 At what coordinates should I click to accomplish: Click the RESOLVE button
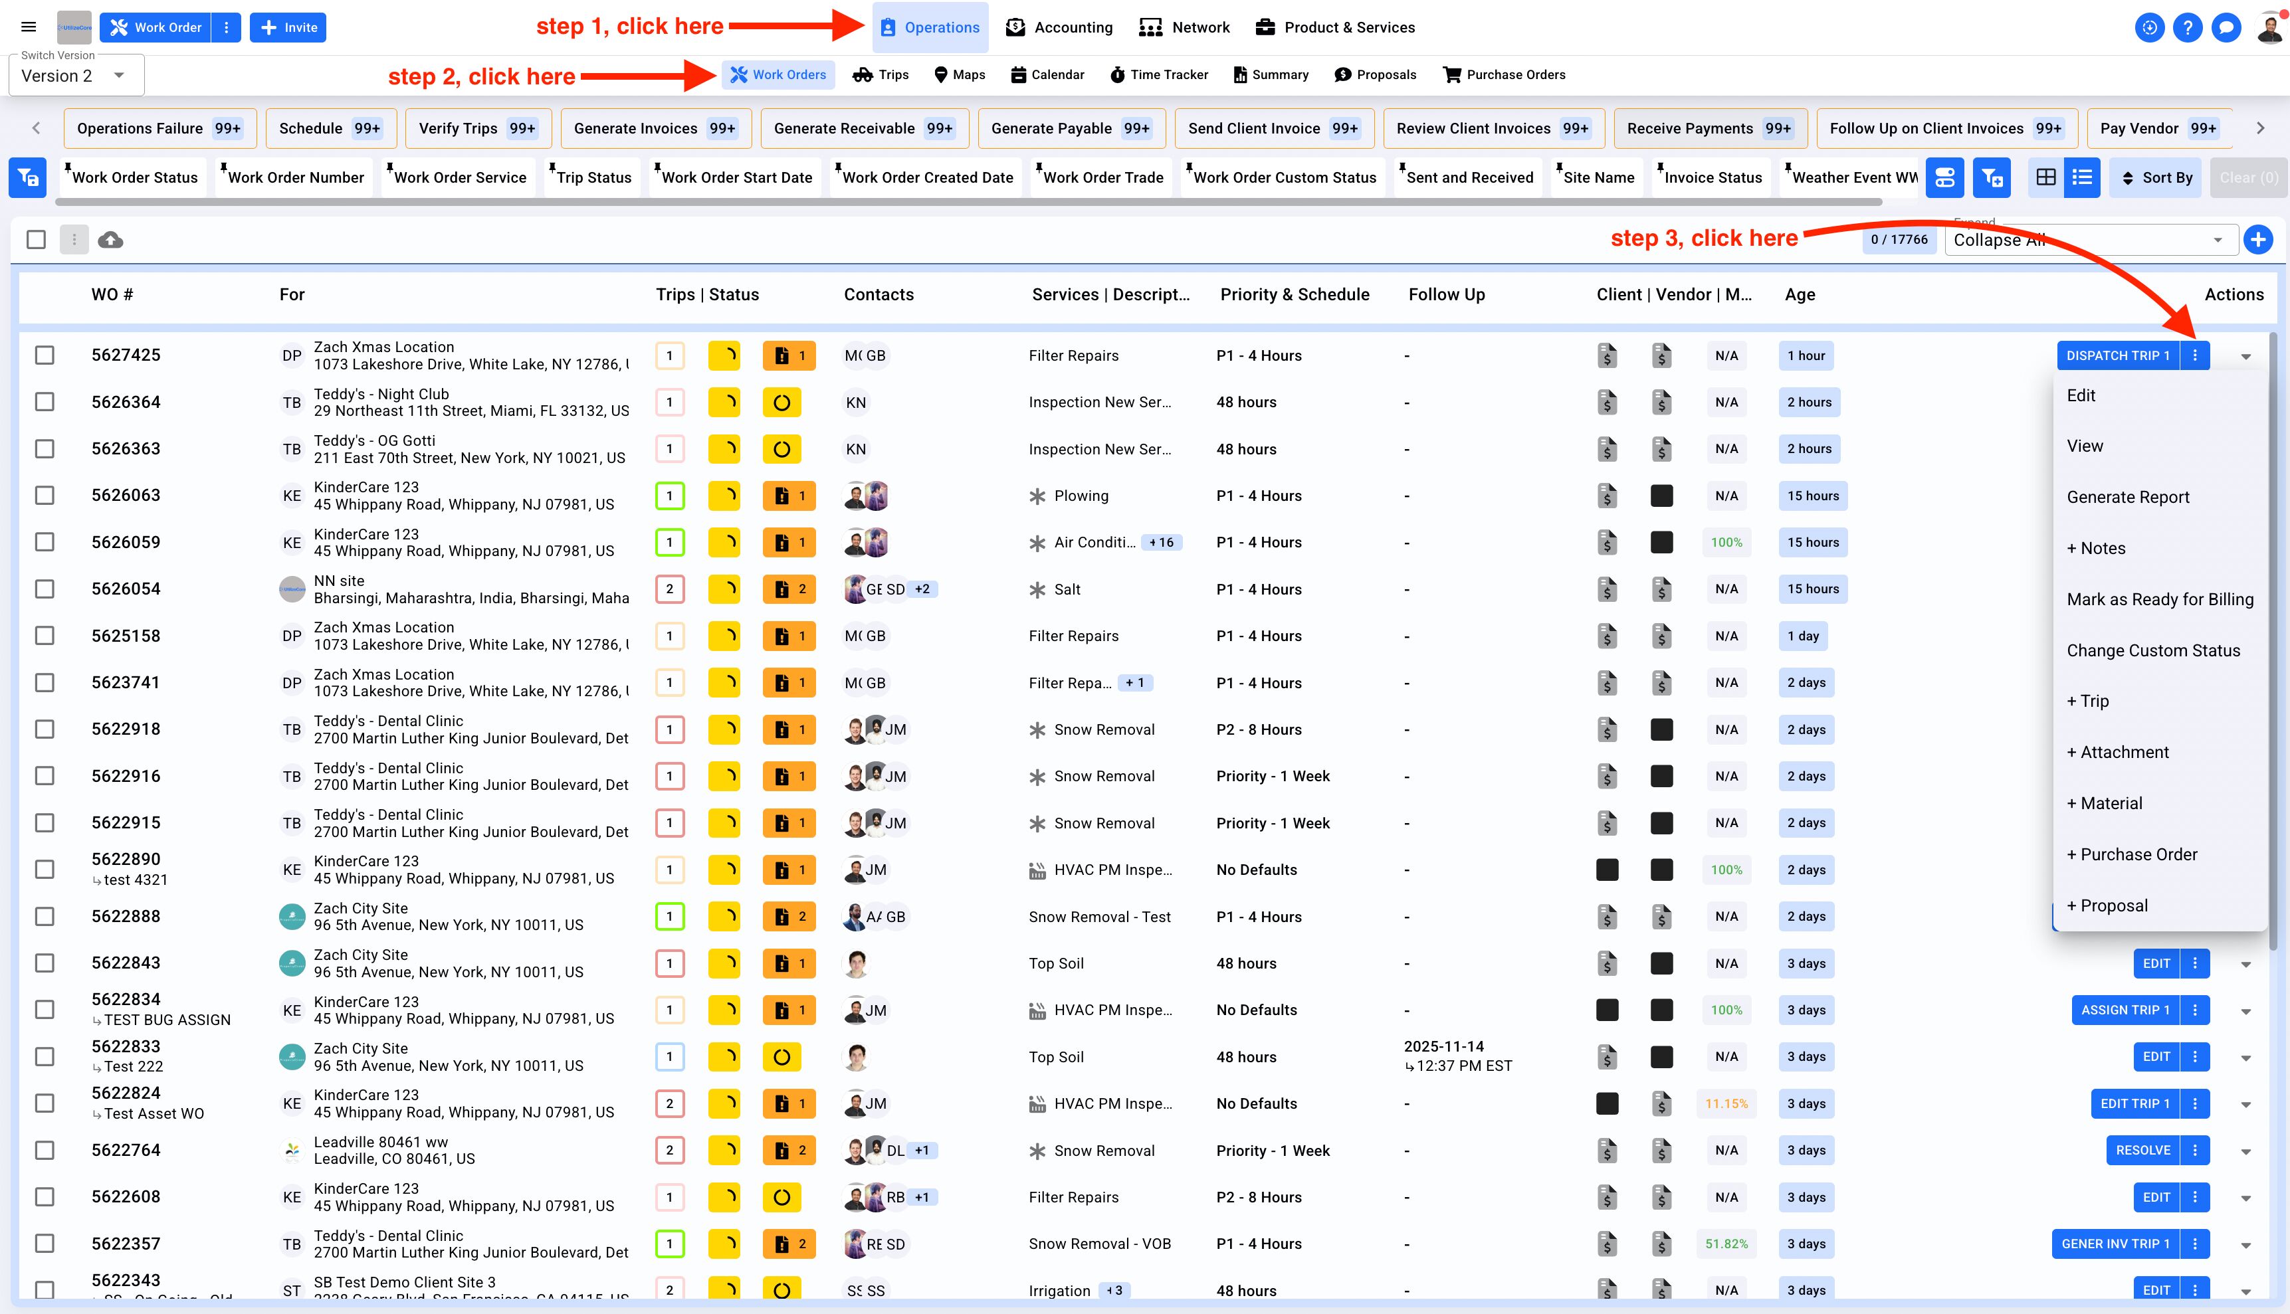click(x=2142, y=1151)
